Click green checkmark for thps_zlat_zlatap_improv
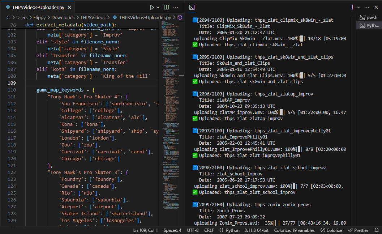 pos(195,119)
